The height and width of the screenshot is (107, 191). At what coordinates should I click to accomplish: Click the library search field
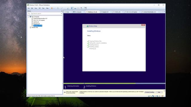pyautogui.click(x=44, y=14)
